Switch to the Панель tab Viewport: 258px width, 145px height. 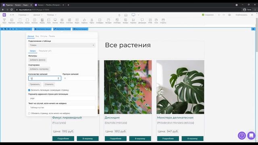52,36
